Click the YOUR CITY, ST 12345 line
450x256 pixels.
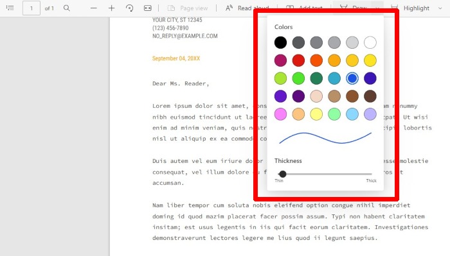177,20
